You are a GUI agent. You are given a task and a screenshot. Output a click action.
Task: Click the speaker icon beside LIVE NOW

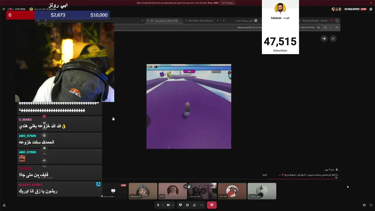point(4,9)
